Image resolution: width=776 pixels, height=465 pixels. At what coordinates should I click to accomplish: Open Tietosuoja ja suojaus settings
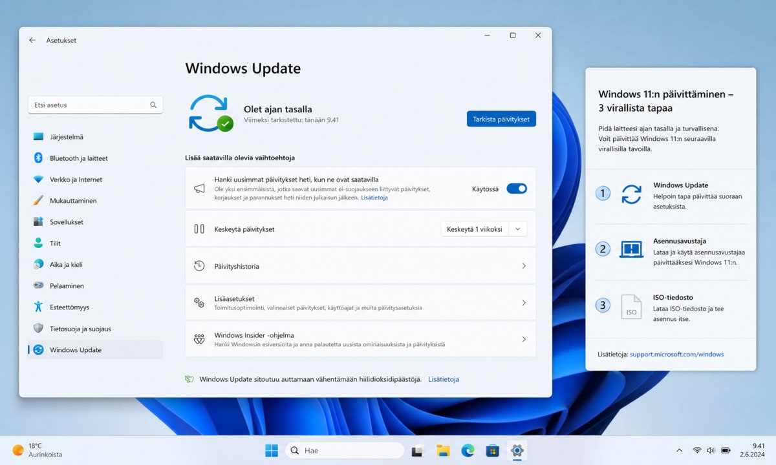click(95, 329)
